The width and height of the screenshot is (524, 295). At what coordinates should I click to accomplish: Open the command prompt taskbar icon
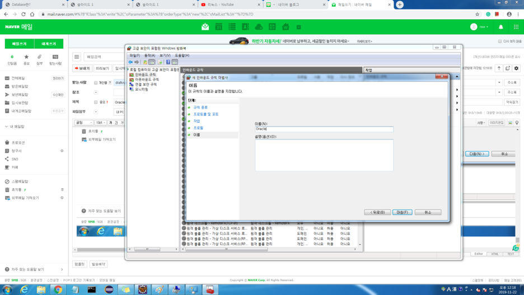(92, 289)
